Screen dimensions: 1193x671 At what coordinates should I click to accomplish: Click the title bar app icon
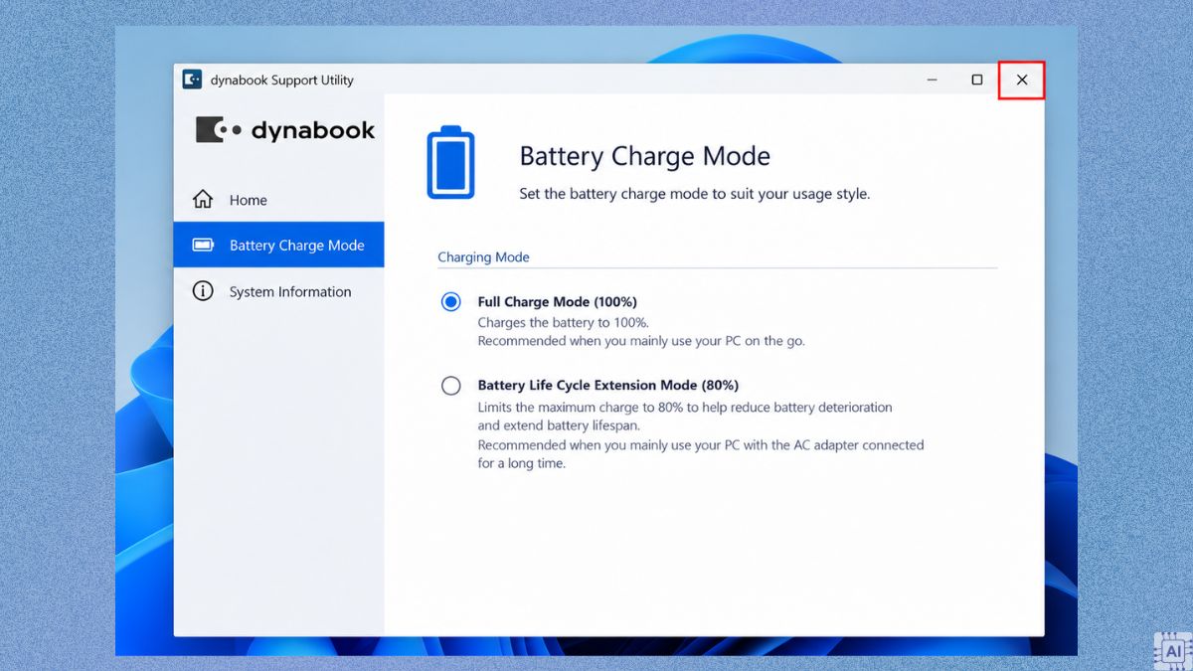[192, 80]
